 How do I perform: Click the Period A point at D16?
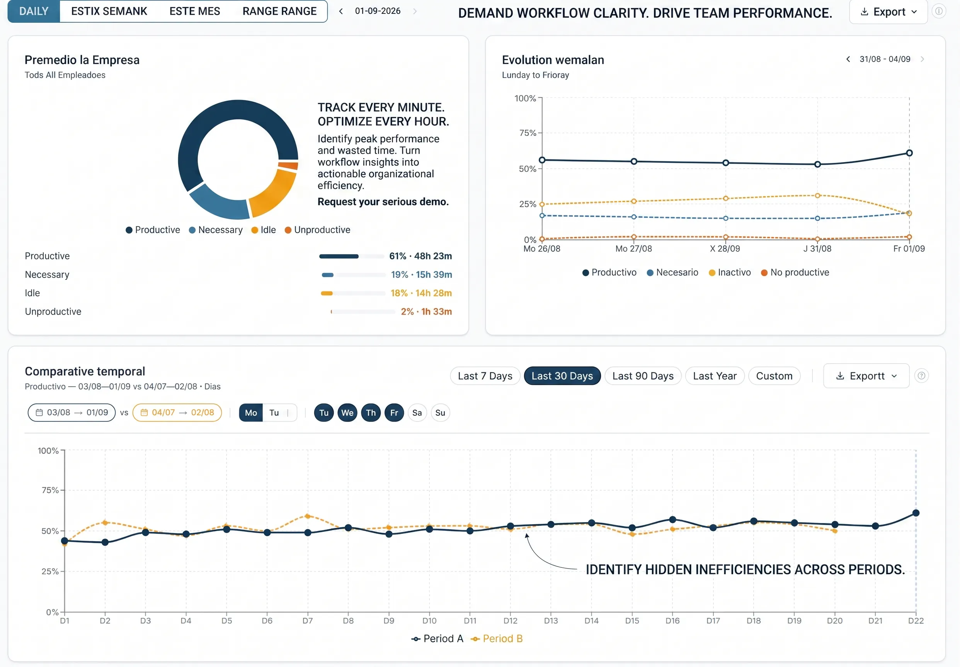[x=672, y=520]
